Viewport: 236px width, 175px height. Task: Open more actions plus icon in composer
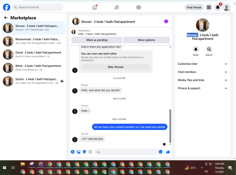tap(73, 152)
